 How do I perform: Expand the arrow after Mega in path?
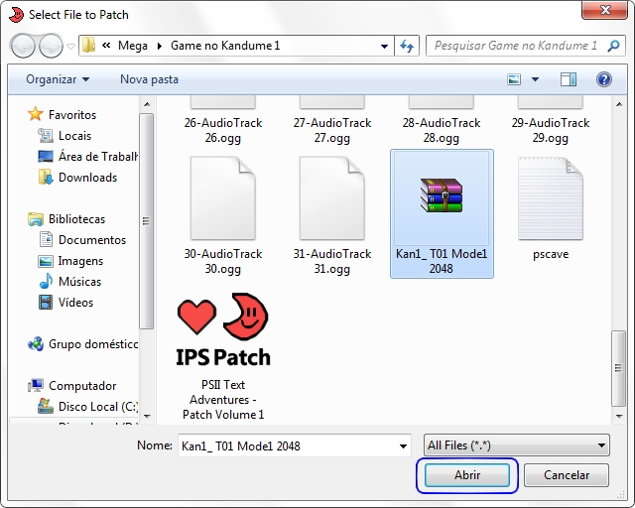tap(159, 46)
